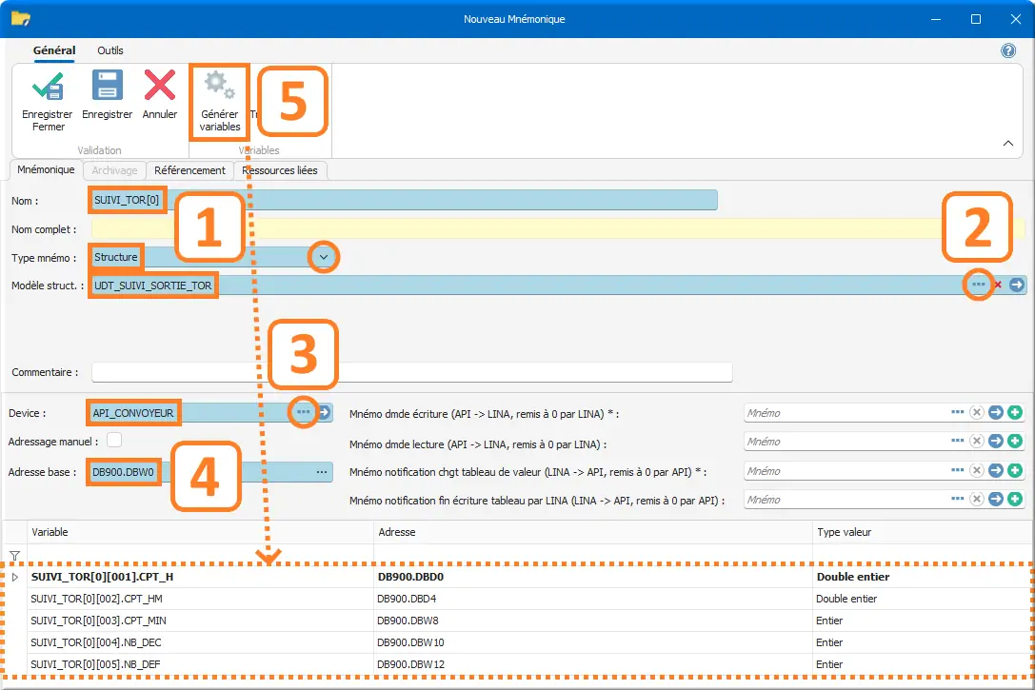The width and height of the screenshot is (1035, 690).
Task: Switch to the Outils ribbon tab
Action: click(110, 50)
